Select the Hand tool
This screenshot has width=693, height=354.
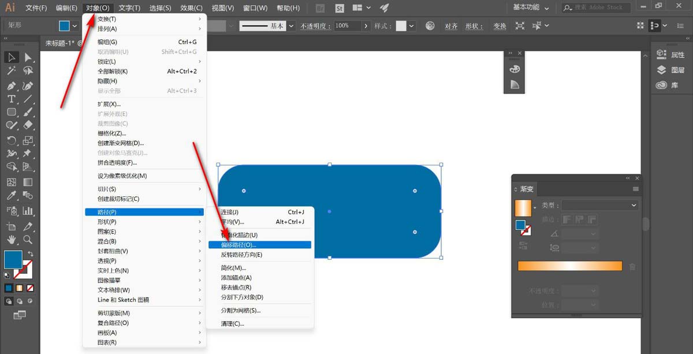point(12,240)
